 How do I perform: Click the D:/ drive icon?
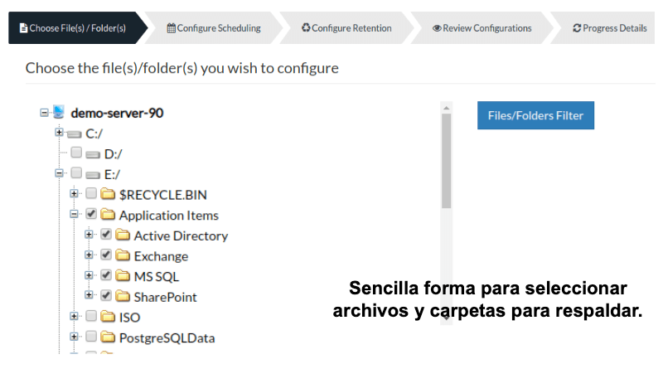point(93,154)
